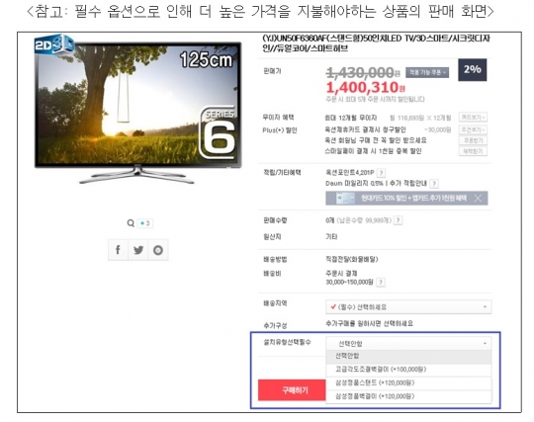The width and height of the screenshot is (534, 422).
Task: Click Daum 마일리지 0.5% text
Action: tap(355, 184)
